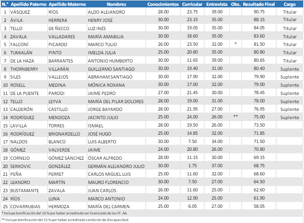Click the name 'MARCO ANTONIO'

click(x=106, y=199)
